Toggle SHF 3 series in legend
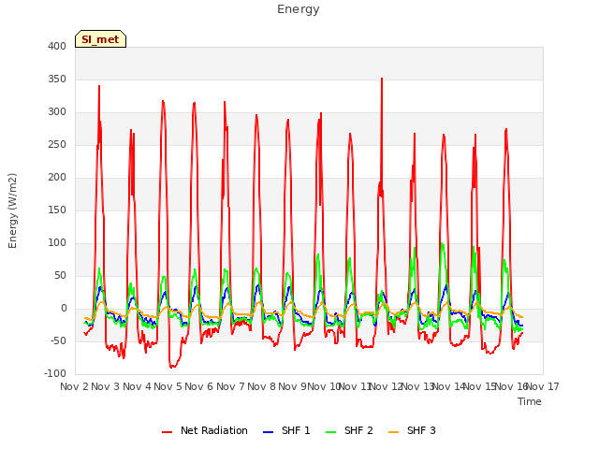This screenshot has width=599, height=449. tap(412, 430)
